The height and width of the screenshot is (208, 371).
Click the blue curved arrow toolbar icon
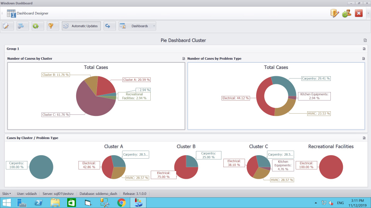click(109, 26)
